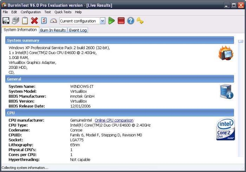Click the red X clear results icon
The image size is (246, 172).
[34, 21]
